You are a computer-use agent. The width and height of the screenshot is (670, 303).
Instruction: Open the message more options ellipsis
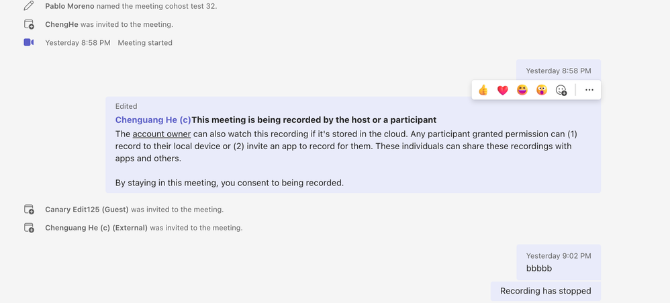(x=589, y=90)
